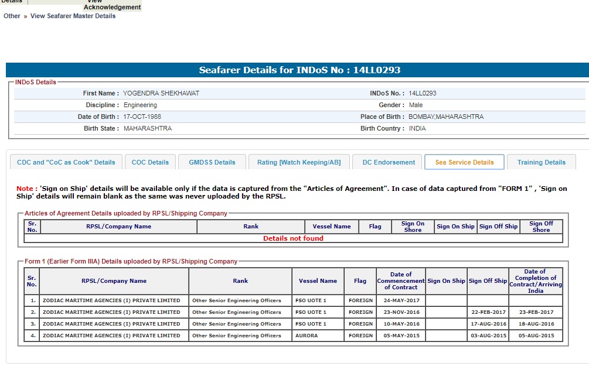Image resolution: width=589 pixels, height=366 pixels.
Task: Click the Sign On Shore column header
Action: 413,227
